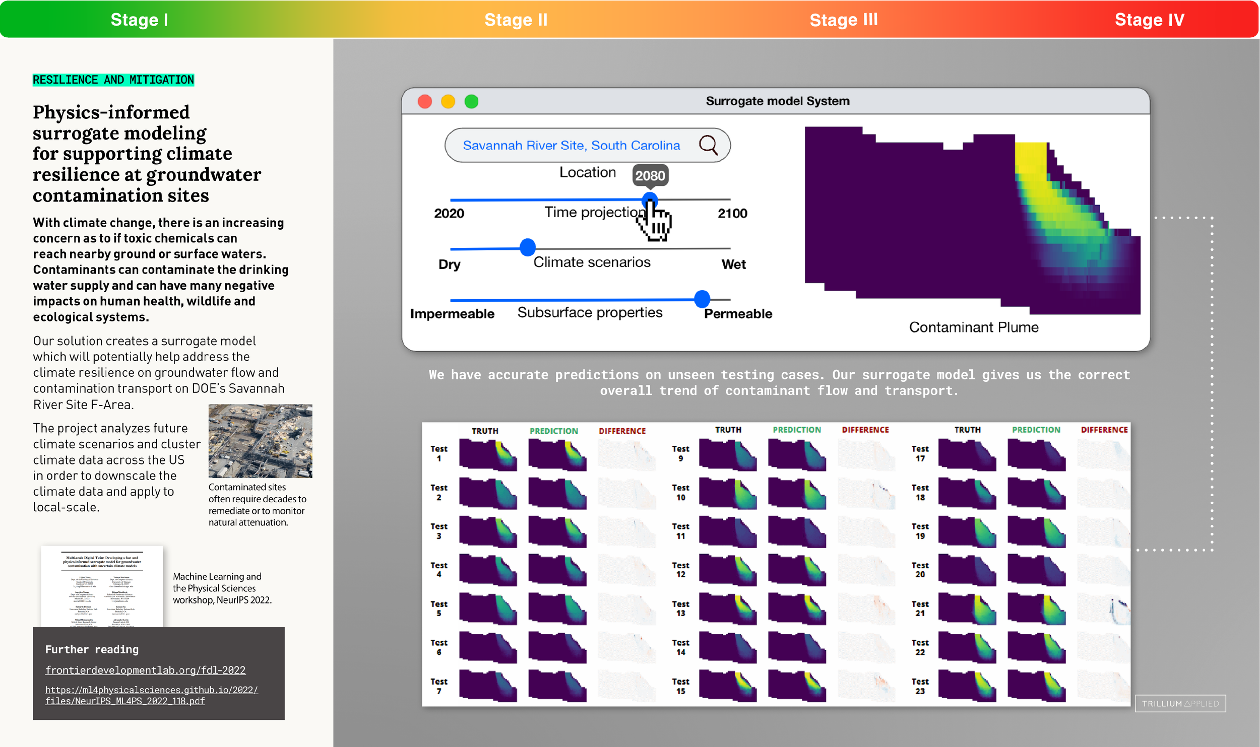Click the Savannah River Site location field

coord(588,145)
